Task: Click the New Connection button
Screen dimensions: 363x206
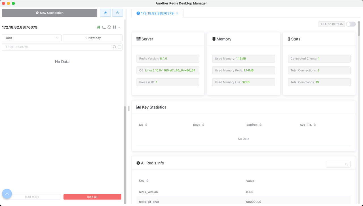Action: 50,13
